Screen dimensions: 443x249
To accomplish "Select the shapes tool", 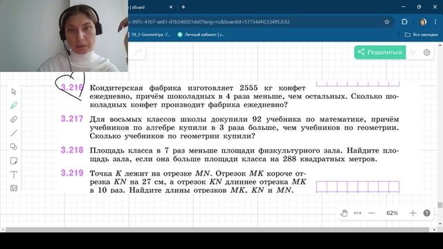I will coord(14,147).
